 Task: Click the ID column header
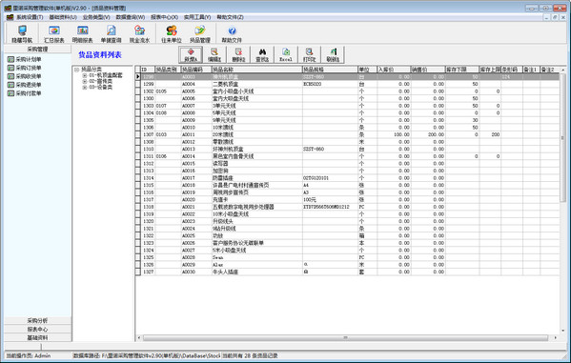pos(148,70)
